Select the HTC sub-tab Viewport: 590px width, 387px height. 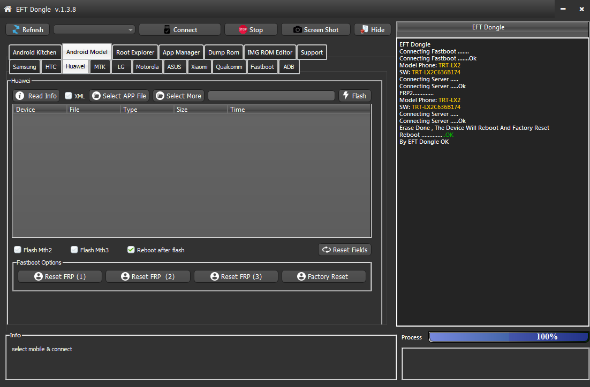tap(51, 67)
